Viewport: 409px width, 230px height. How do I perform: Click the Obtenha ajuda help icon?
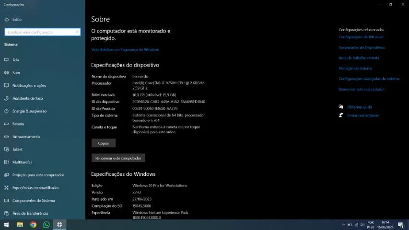coord(341,107)
